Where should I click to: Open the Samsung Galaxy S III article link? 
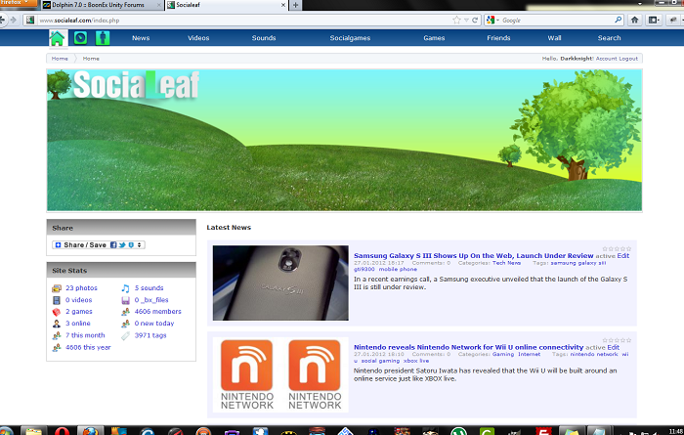(473, 255)
